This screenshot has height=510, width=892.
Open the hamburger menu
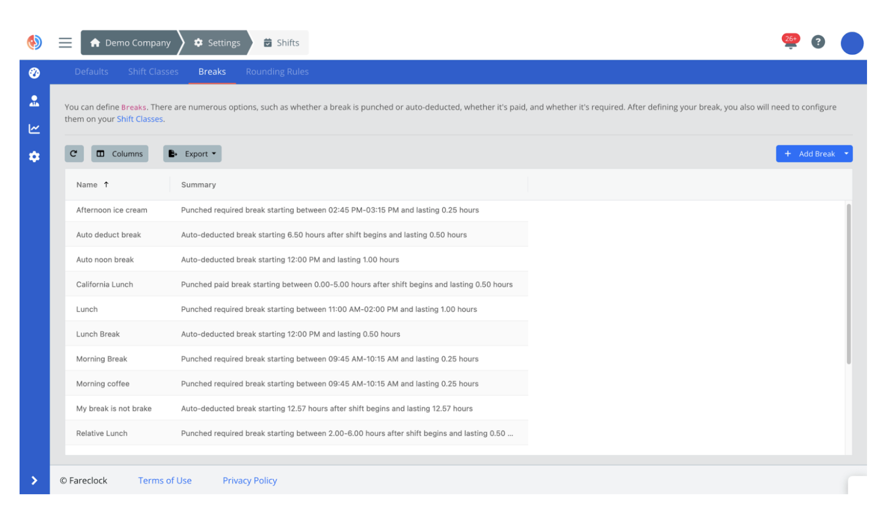coord(65,43)
